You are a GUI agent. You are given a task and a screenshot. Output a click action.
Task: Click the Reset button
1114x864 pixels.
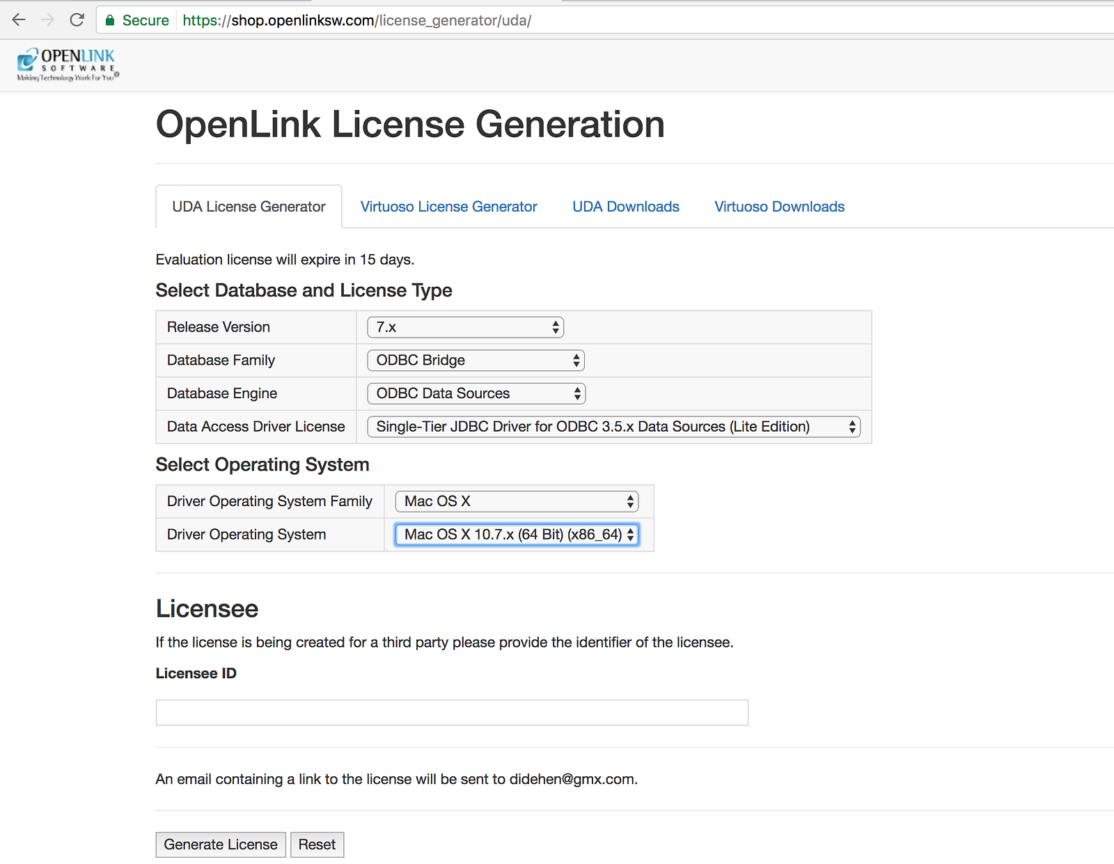[x=317, y=845]
